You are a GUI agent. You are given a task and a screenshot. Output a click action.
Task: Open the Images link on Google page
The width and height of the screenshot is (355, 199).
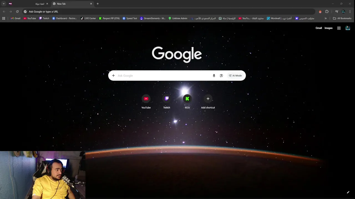(x=328, y=28)
